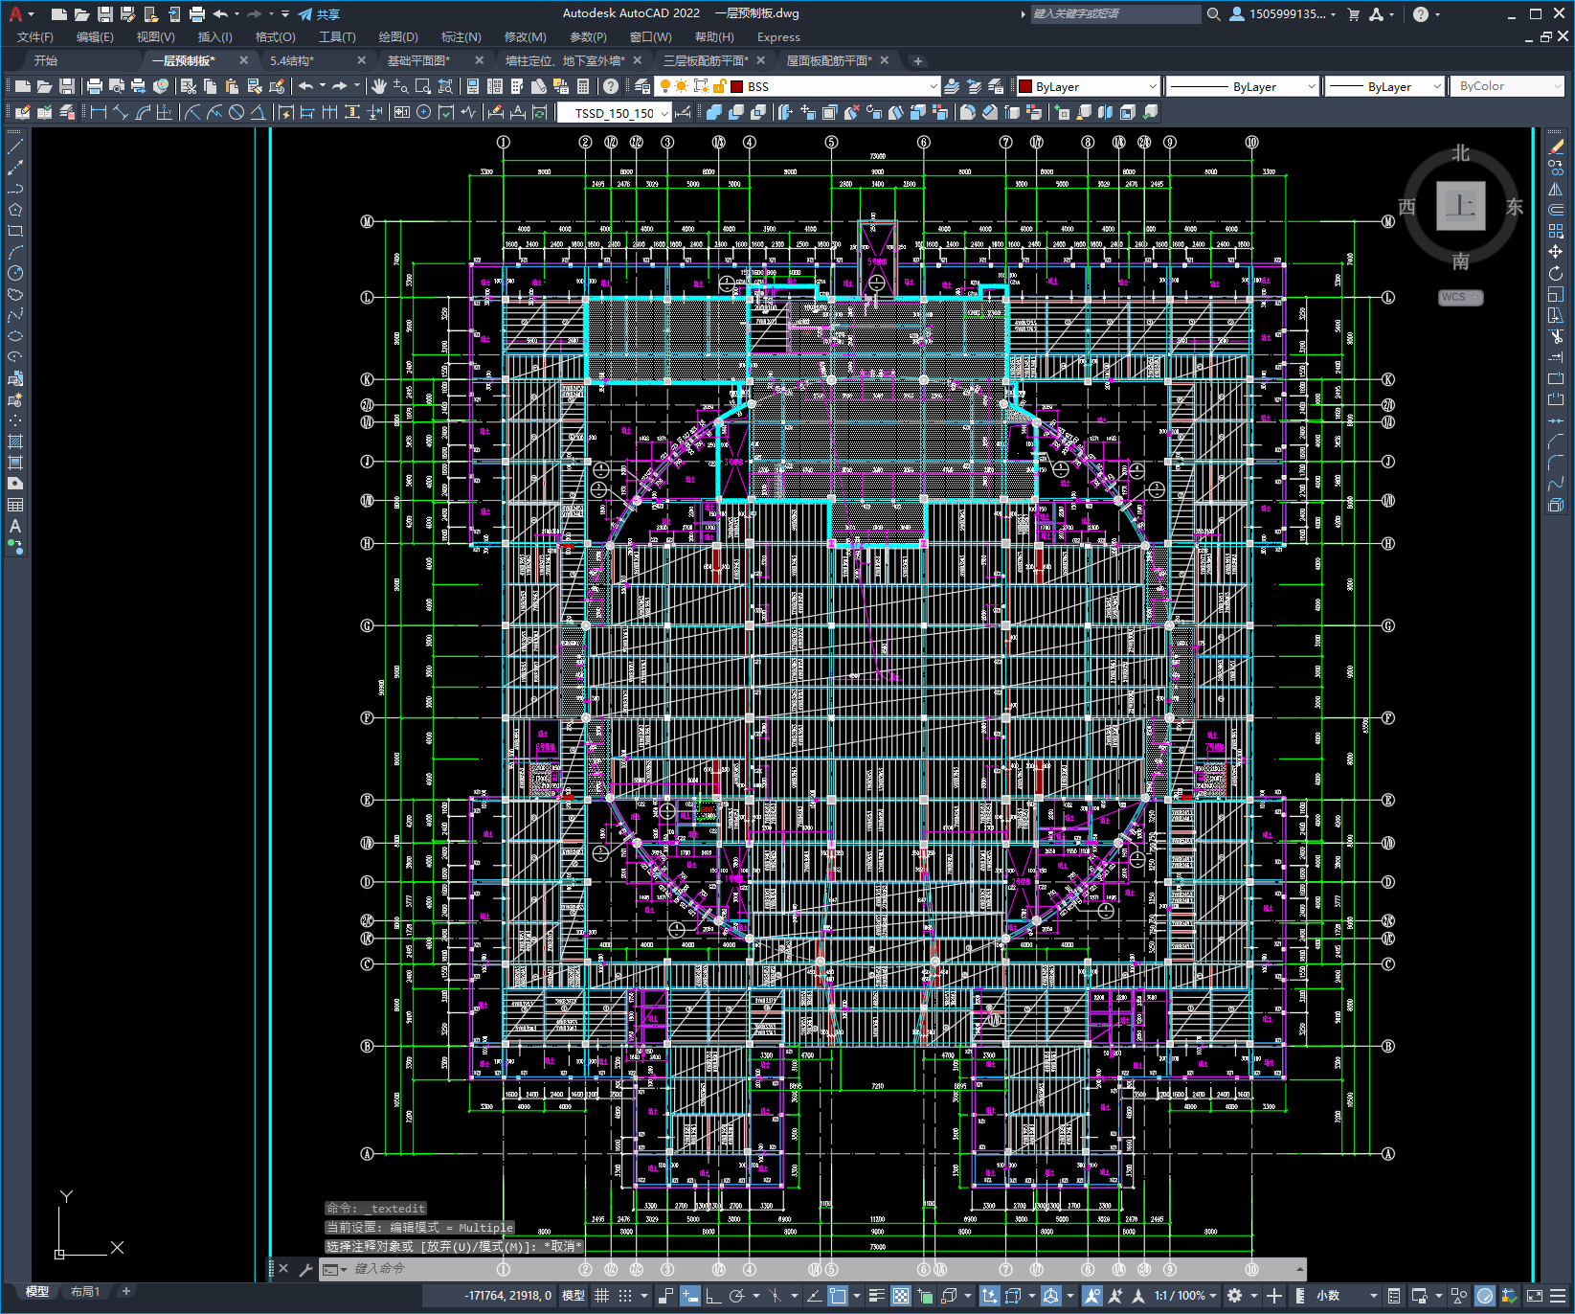Click the Undo arrow in quick access toolbar
Viewport: 1575px width, 1314px height.
[221, 14]
